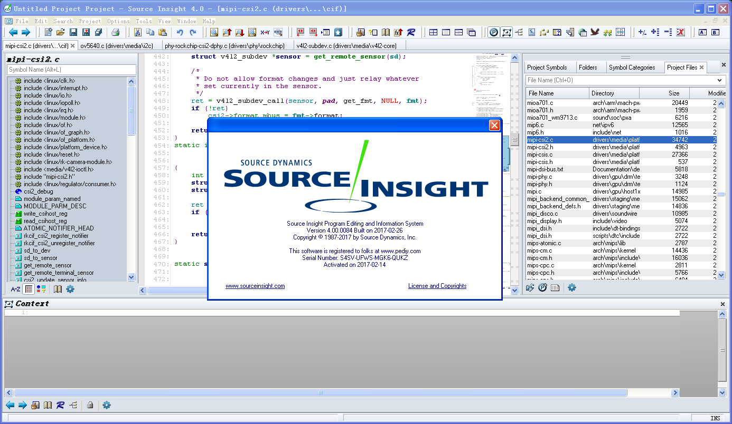Open License and Copyrights link

(437, 286)
